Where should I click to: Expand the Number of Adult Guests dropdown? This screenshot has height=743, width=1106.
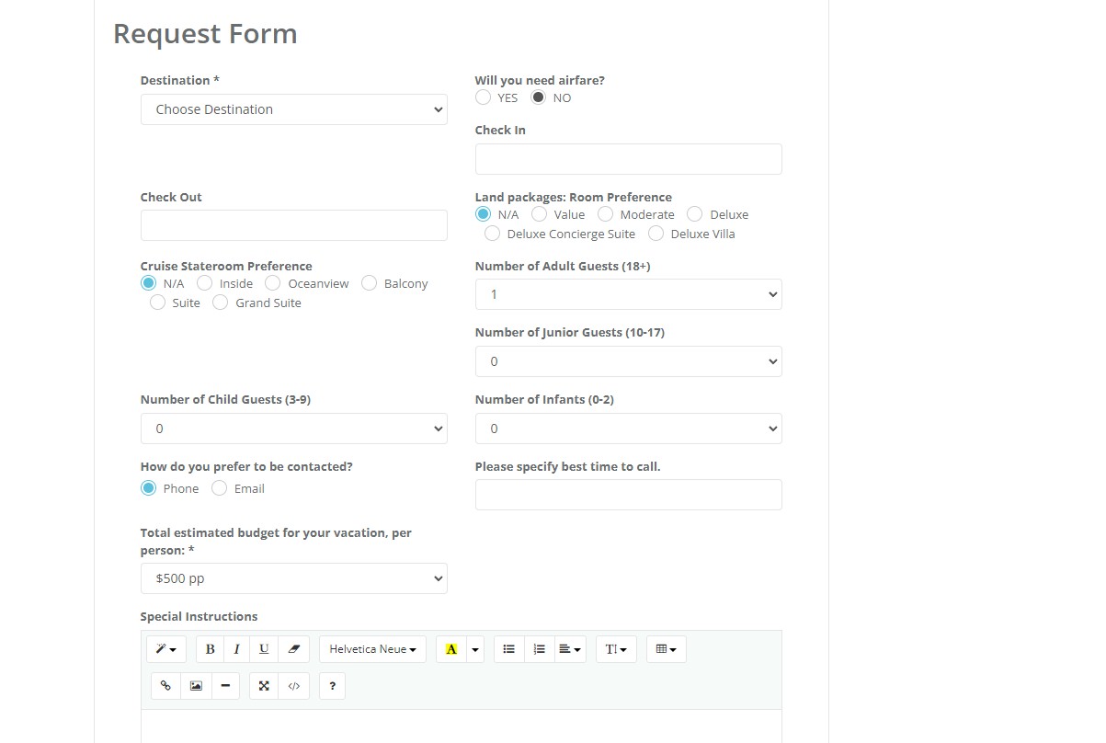(628, 294)
